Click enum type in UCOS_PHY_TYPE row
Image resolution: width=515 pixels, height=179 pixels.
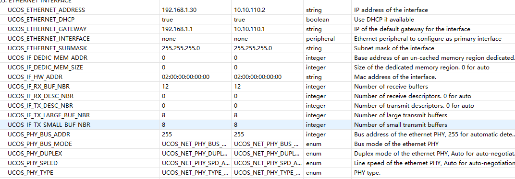pos(314,172)
